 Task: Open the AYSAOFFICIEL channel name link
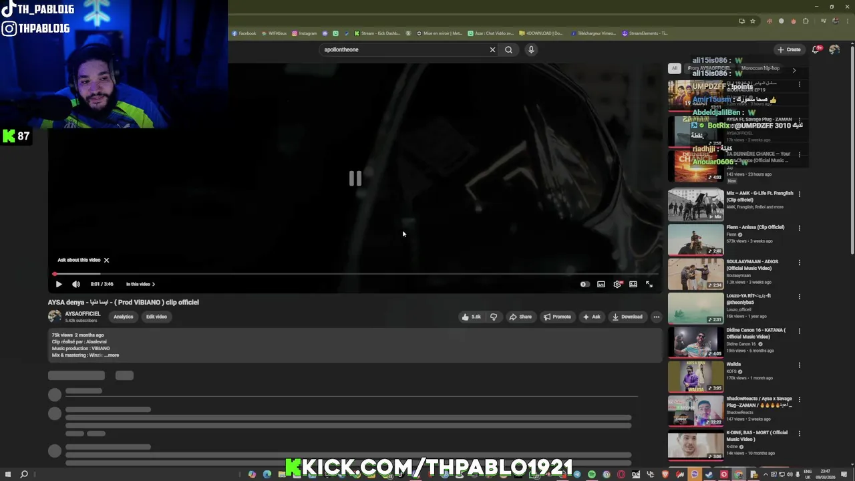(x=83, y=314)
